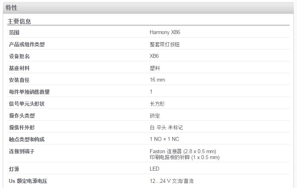Click the 产品或组件类型 label
297x188 pixels.
[x=27, y=44]
